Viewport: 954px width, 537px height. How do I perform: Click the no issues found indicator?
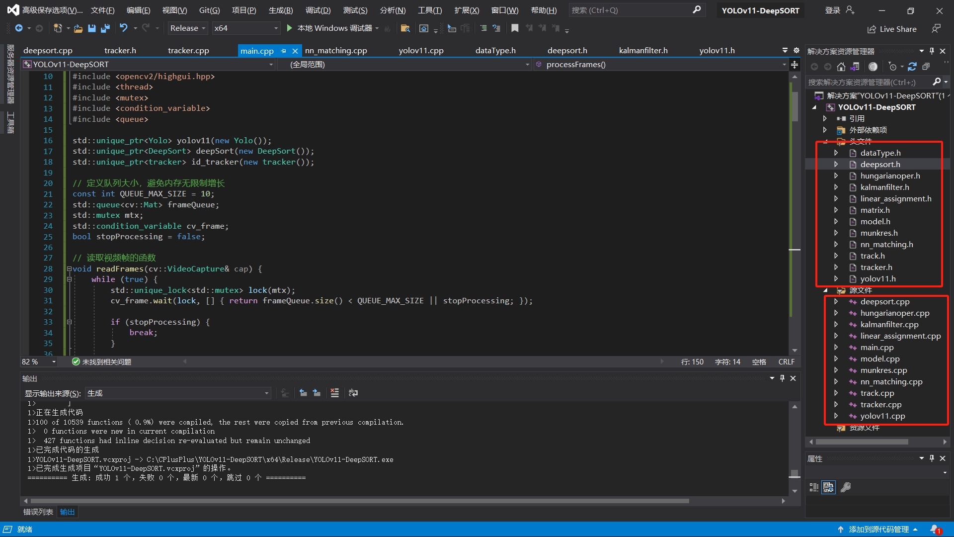102,362
